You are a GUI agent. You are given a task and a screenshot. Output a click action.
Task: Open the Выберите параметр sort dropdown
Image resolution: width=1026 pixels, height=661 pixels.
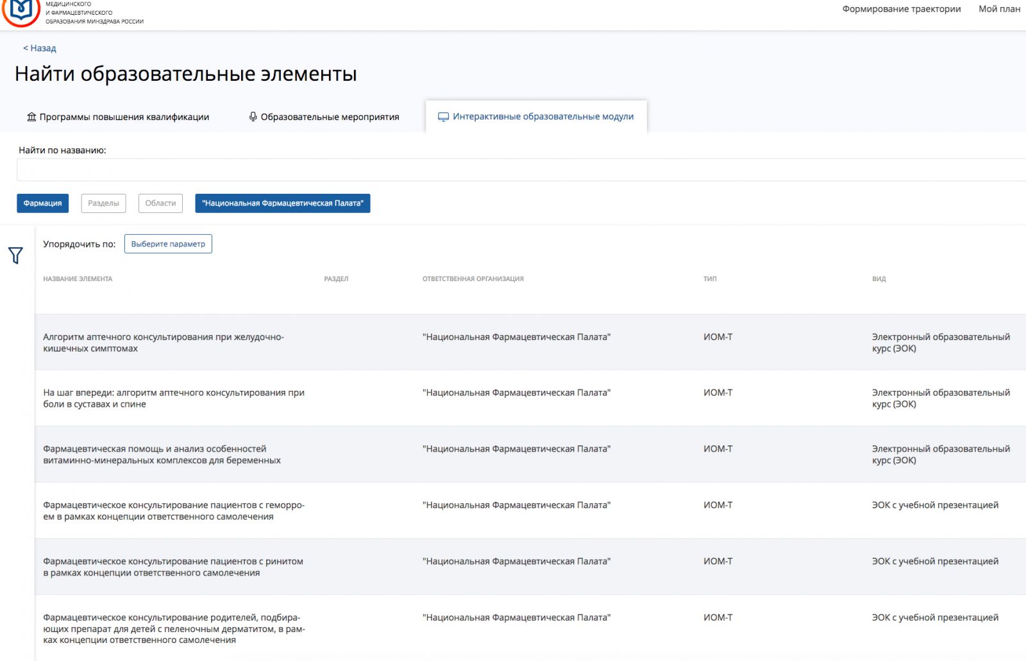168,244
